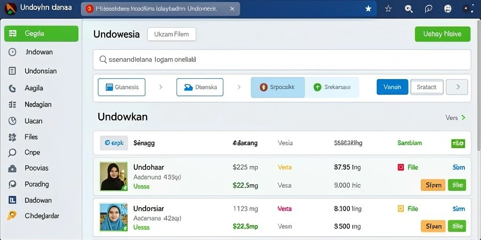Click the Sim link in Undohaar row

point(459,167)
